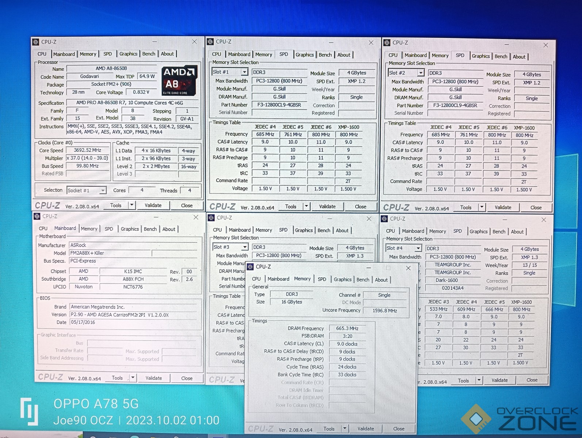Select the Memory tab in the Slot #4 window
The image size is (582, 438).
tap(437, 231)
